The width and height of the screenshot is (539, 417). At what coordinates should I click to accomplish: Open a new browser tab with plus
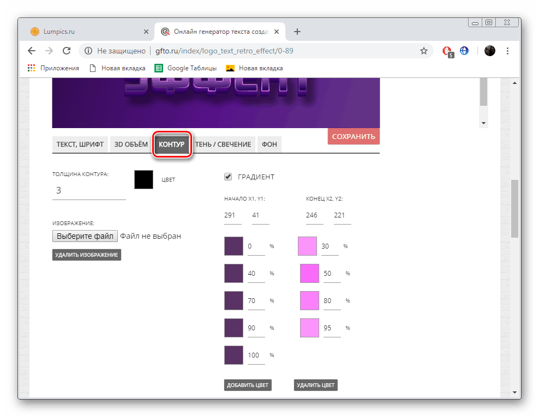[x=297, y=32]
